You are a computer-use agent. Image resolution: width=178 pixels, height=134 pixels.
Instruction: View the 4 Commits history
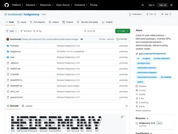point(122,39)
